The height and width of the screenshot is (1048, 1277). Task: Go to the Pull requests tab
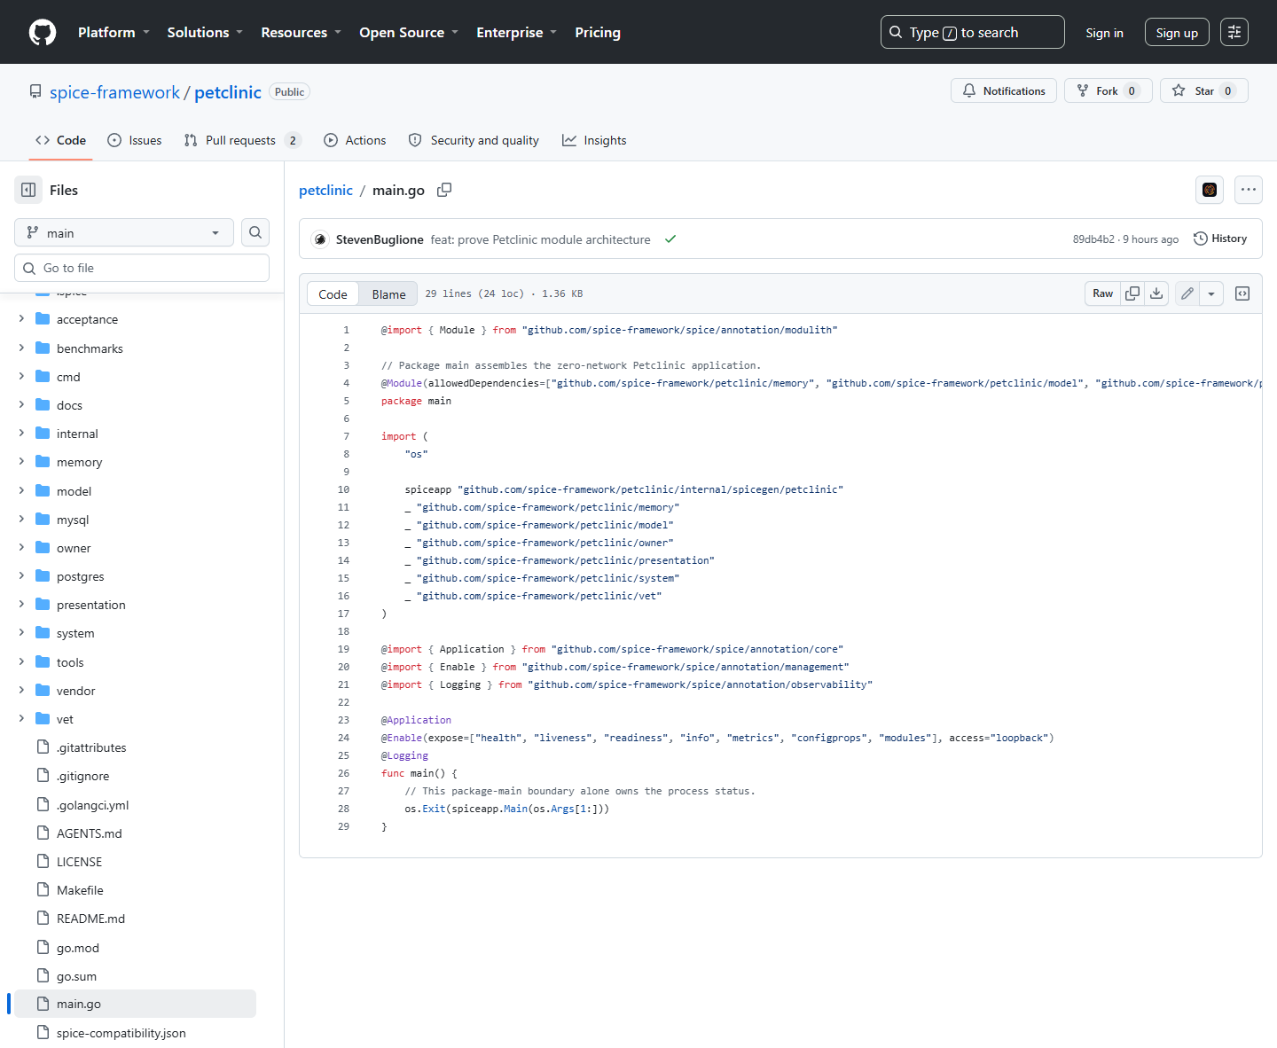point(242,140)
